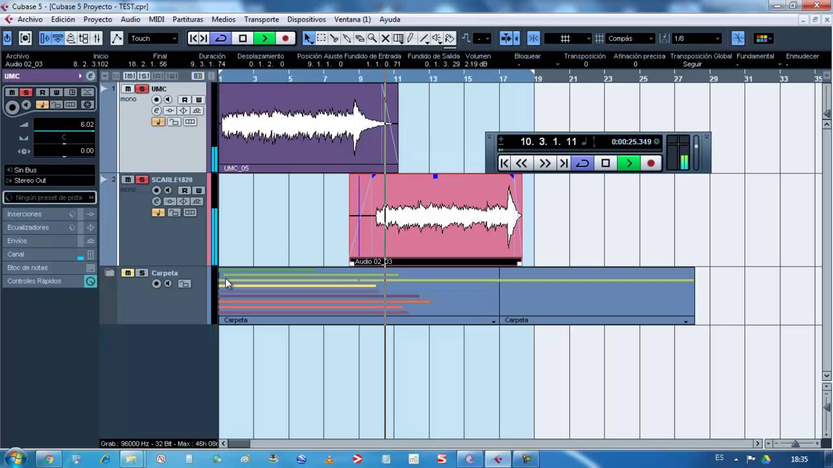This screenshot has width=833, height=468.
Task: Open the Dispositivos menu
Action: pos(307,19)
